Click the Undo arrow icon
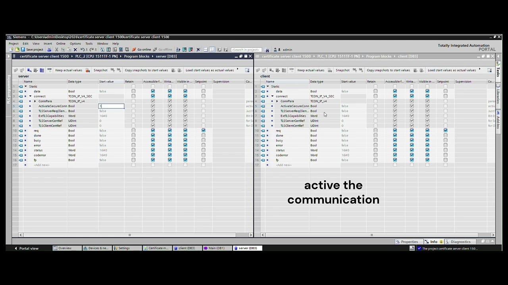 [82, 49]
